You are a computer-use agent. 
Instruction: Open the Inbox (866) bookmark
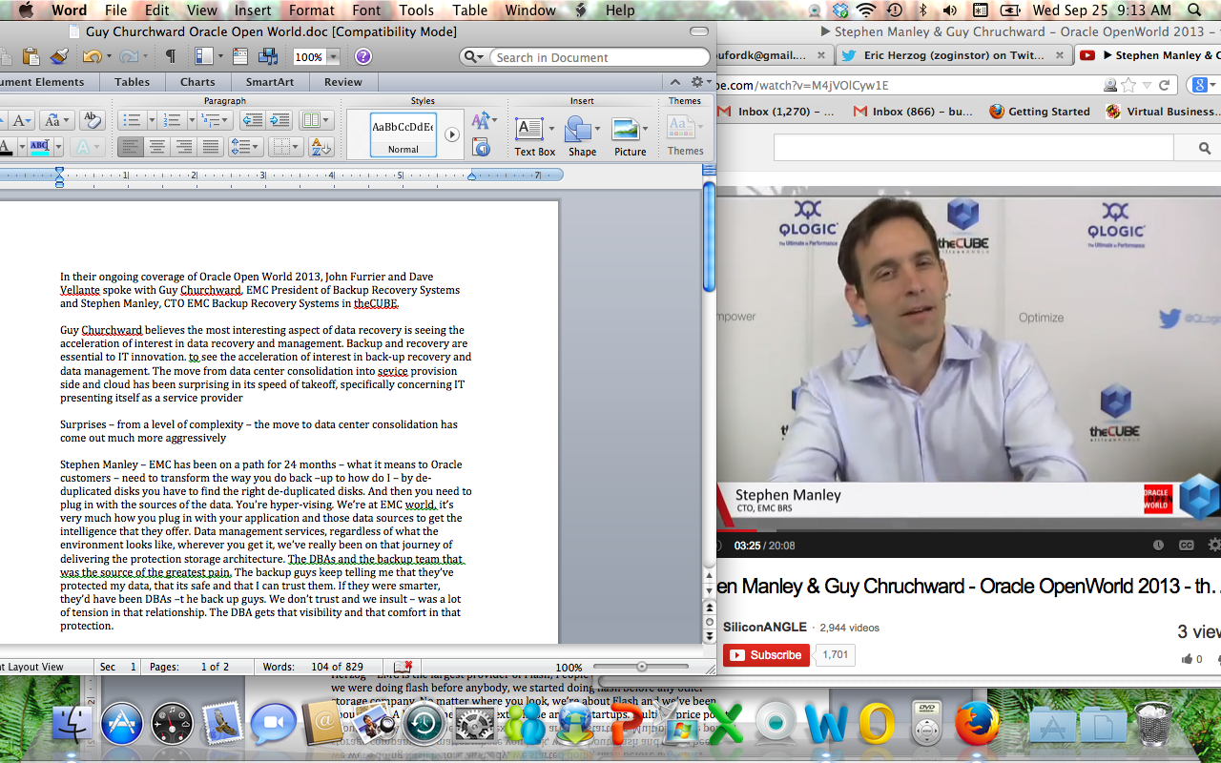pyautogui.click(x=913, y=112)
